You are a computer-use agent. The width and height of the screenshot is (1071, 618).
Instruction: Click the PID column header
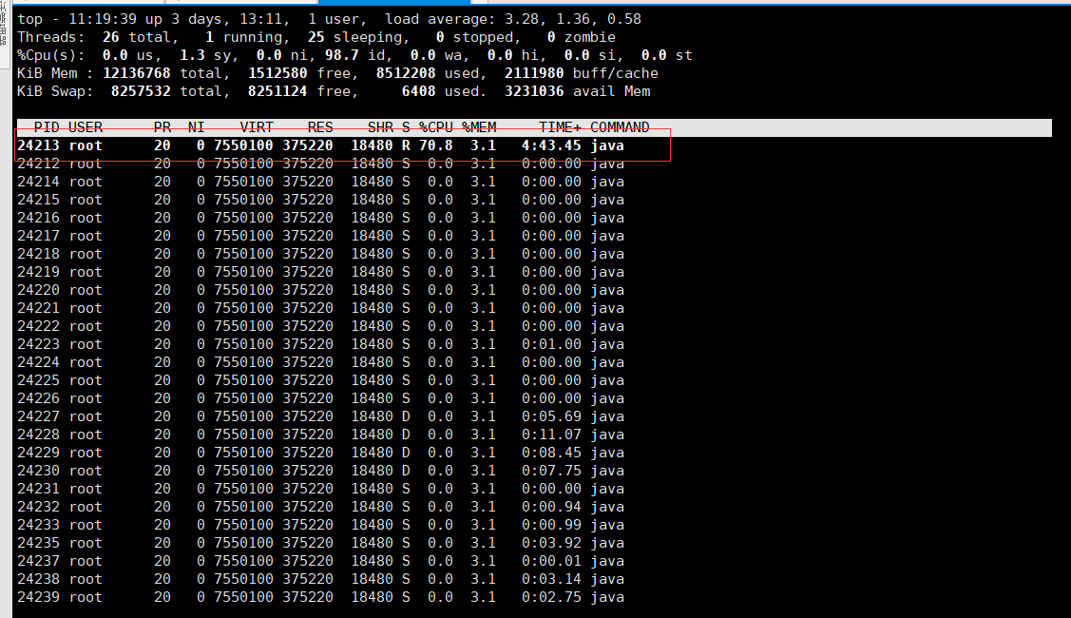47,127
